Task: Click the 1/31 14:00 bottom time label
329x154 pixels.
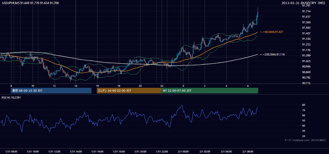Action: [76, 152]
